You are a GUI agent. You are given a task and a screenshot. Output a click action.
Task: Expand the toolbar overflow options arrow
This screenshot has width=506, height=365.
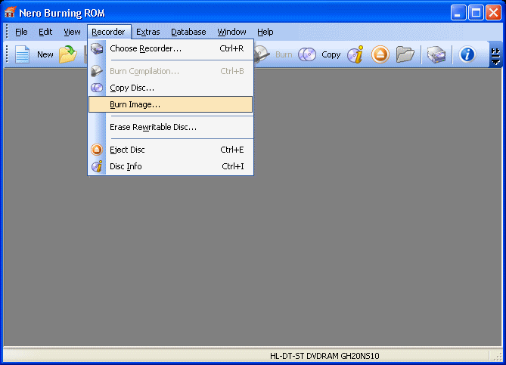tap(495, 55)
